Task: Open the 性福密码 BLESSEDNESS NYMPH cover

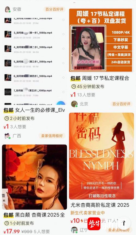Action: tap(101, 156)
